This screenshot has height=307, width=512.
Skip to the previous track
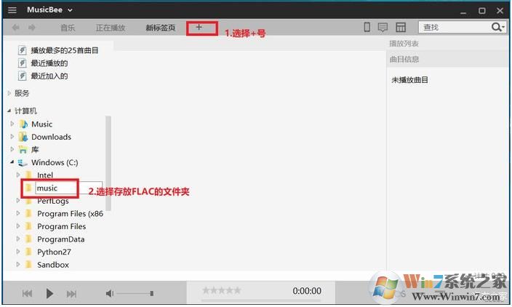(27, 293)
